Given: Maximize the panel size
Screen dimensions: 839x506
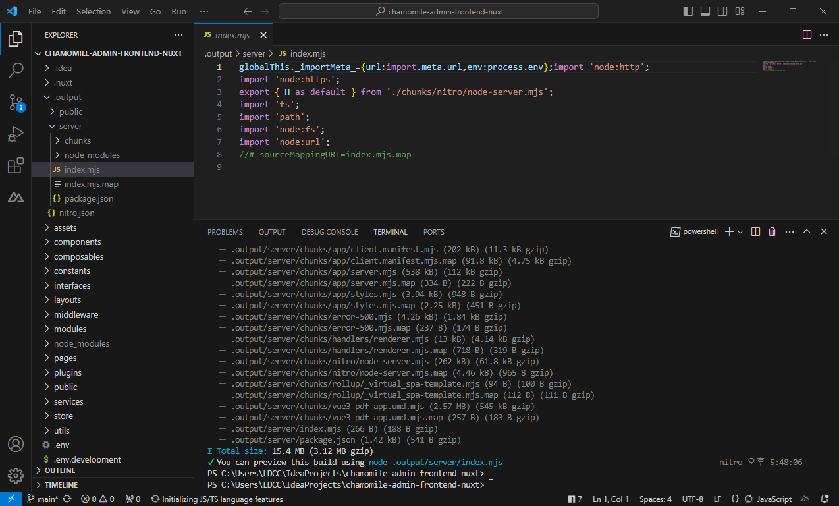Looking at the screenshot, I should [807, 232].
